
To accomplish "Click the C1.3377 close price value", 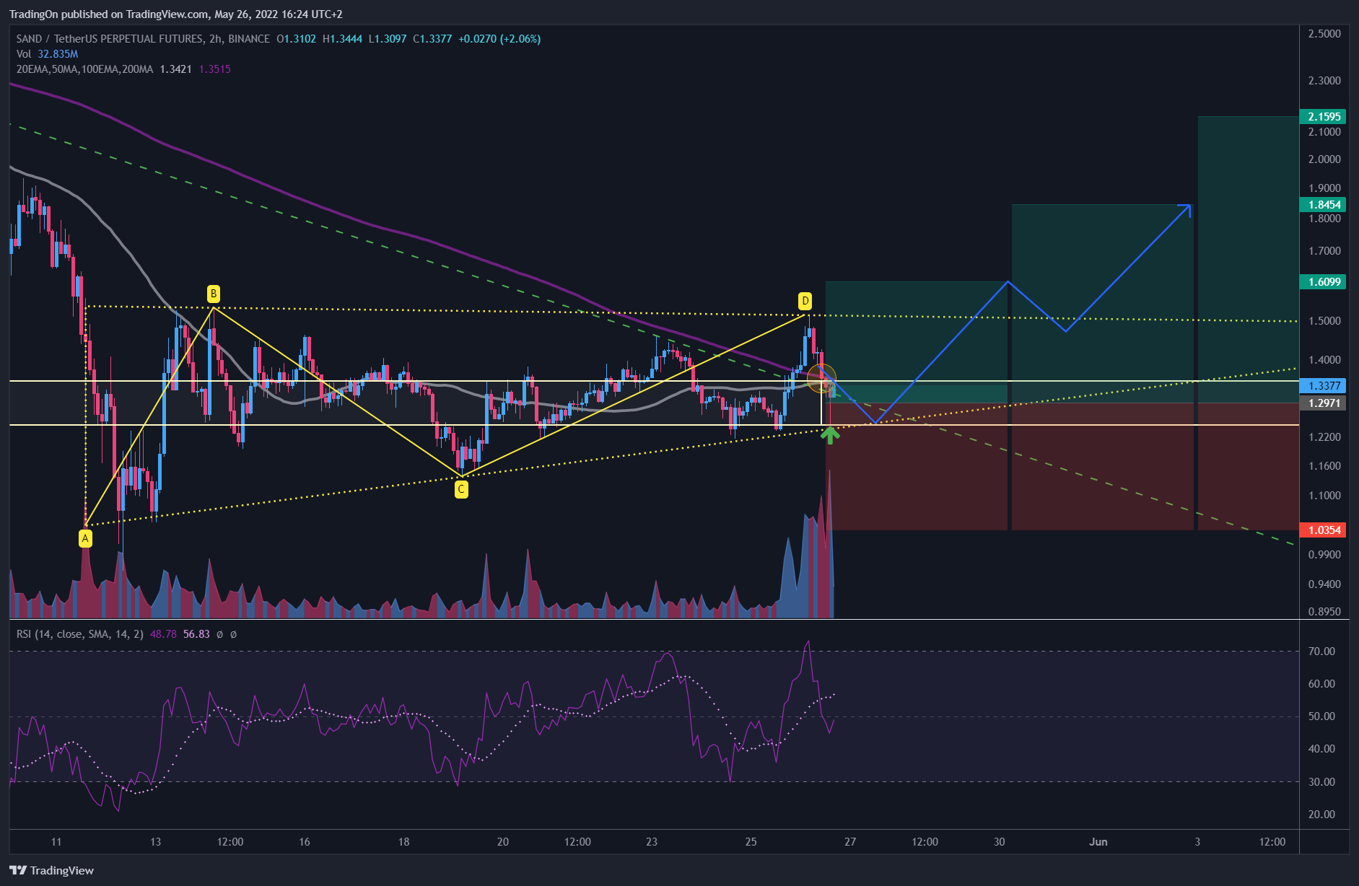I will pos(432,39).
